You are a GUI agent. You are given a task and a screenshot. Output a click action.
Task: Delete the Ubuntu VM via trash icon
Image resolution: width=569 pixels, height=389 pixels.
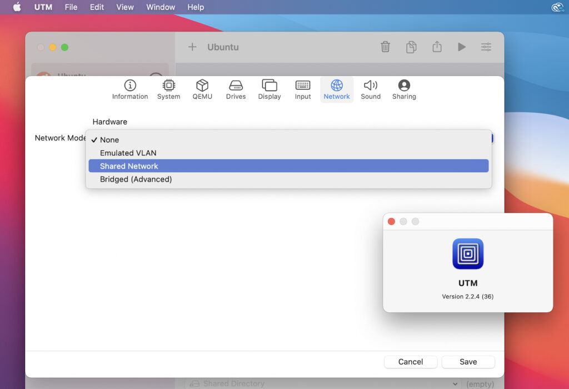tap(385, 47)
